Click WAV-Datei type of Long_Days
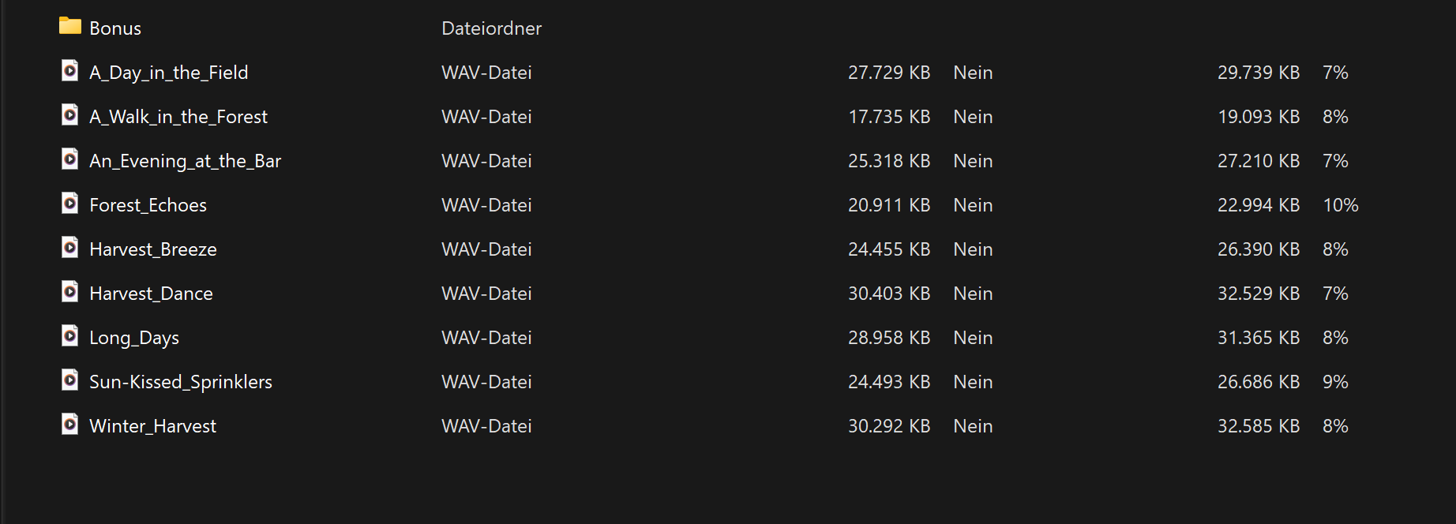Screen dimensions: 1456x524 (x=486, y=338)
